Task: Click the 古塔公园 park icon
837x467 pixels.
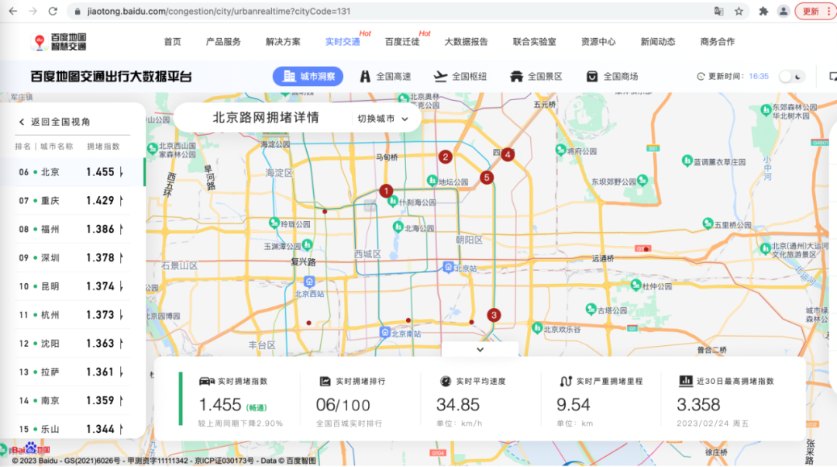Action: click(x=591, y=308)
